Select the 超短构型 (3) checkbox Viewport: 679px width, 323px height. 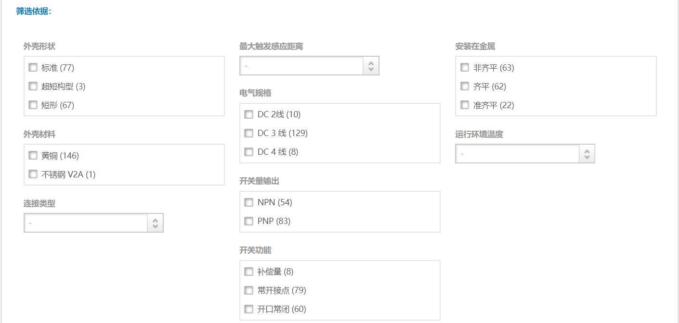point(33,86)
